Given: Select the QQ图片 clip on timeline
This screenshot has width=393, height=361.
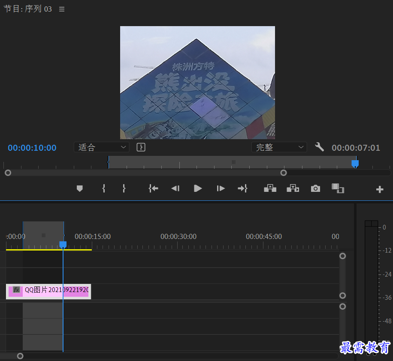Looking at the screenshot, I should [x=48, y=292].
